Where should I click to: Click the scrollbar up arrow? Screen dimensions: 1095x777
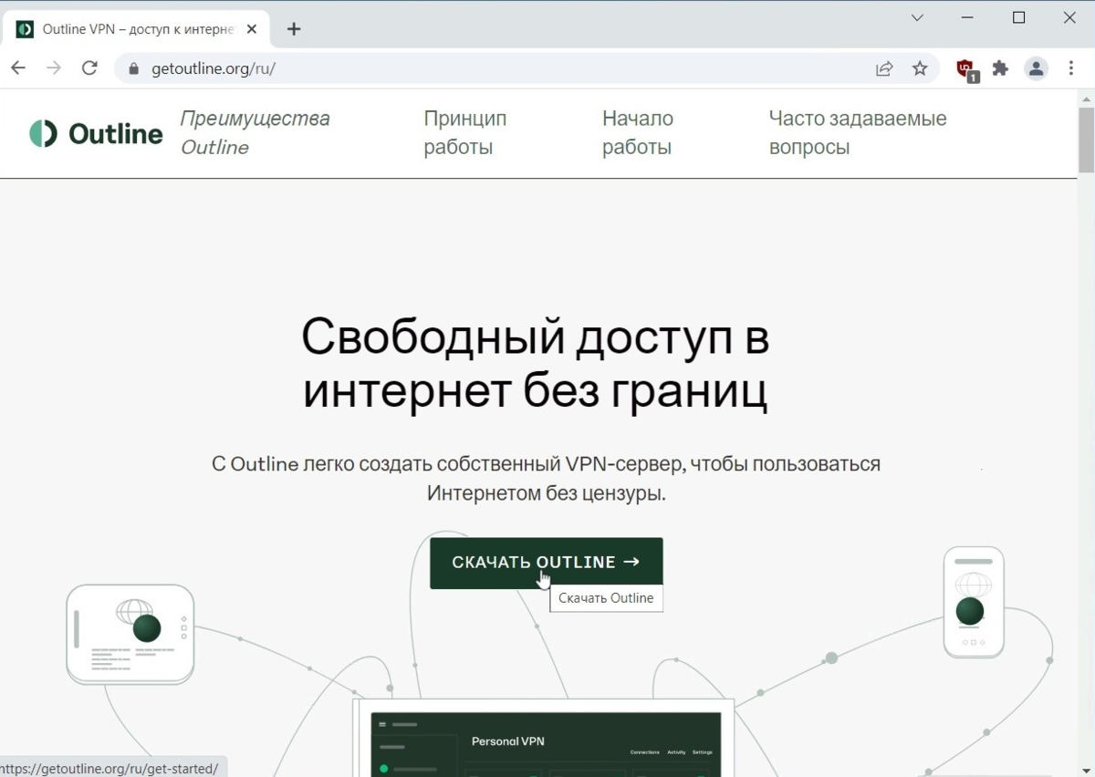point(1086,98)
